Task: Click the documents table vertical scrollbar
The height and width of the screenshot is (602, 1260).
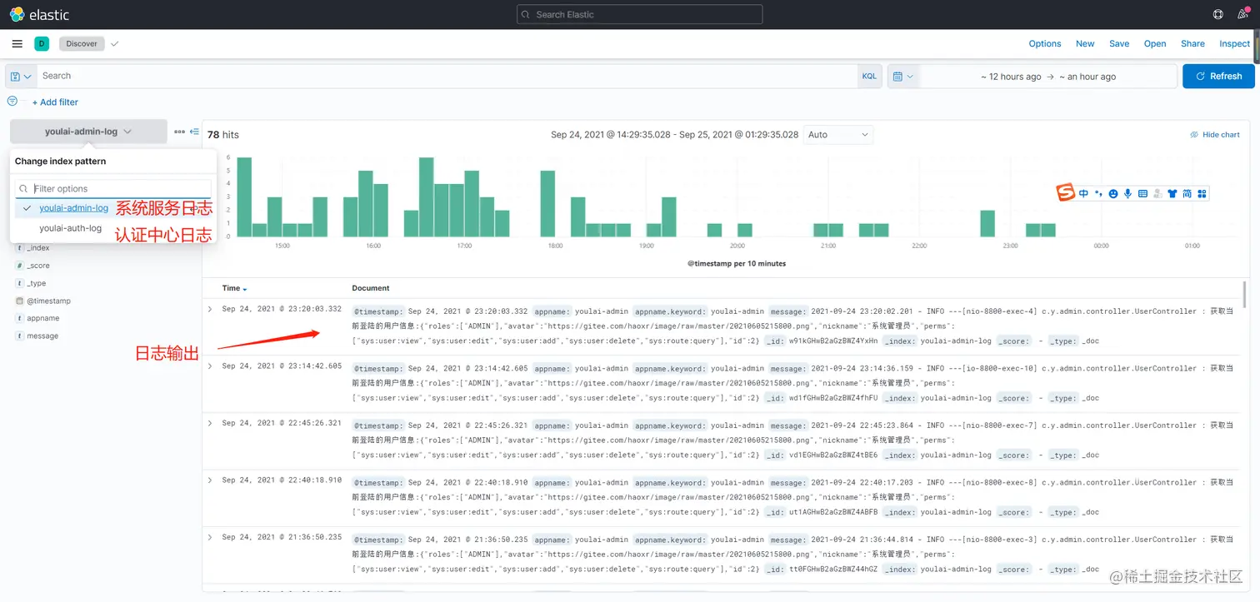Action: (x=1245, y=294)
